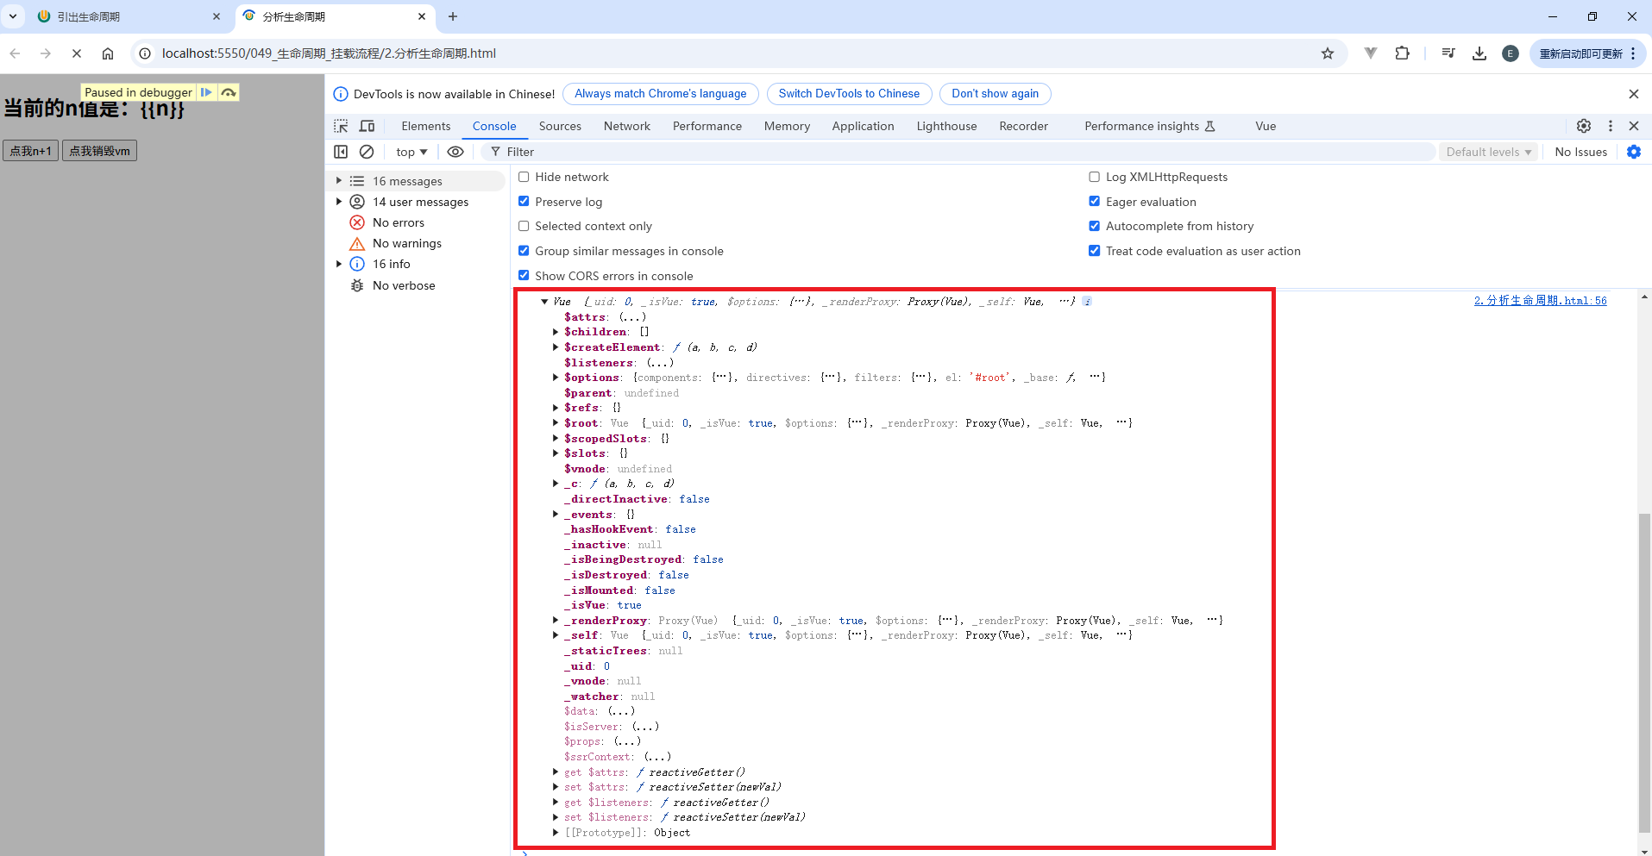Click the inspect element picker icon

pos(341,126)
